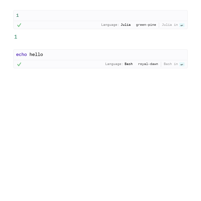Click the "Bash in" run label
This screenshot has width=201, height=201.
pyautogui.click(x=171, y=64)
